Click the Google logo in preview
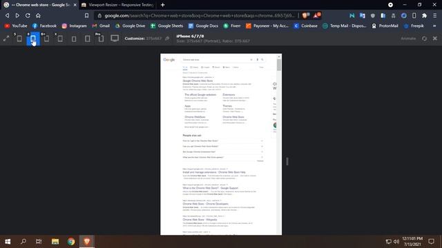This screenshot has width=442, height=248. (169, 60)
